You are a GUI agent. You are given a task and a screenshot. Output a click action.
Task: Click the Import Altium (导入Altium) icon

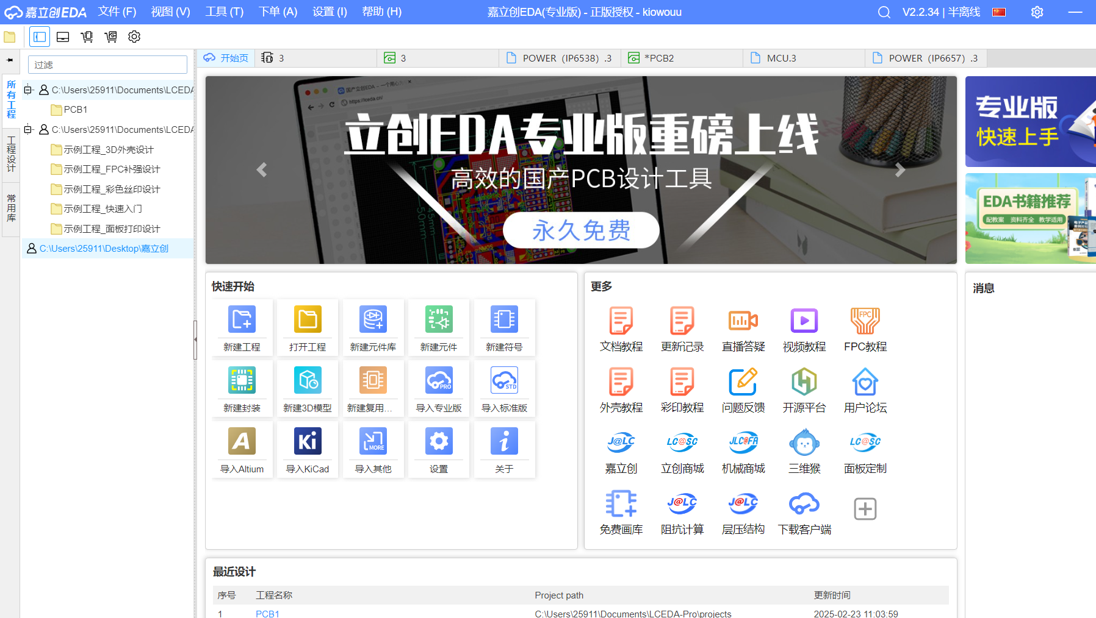click(x=242, y=442)
